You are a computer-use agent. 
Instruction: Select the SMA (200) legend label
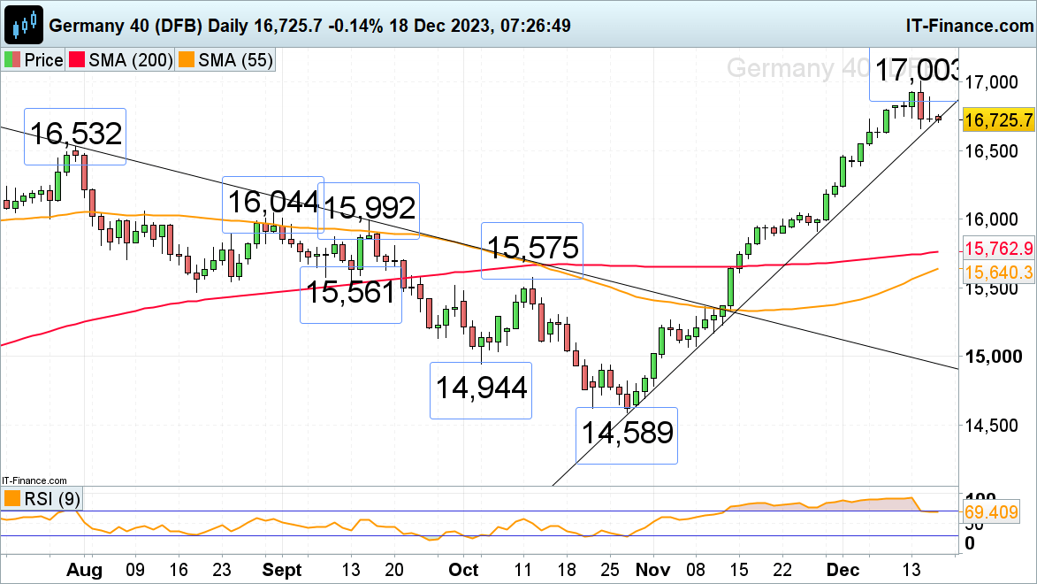[130, 60]
